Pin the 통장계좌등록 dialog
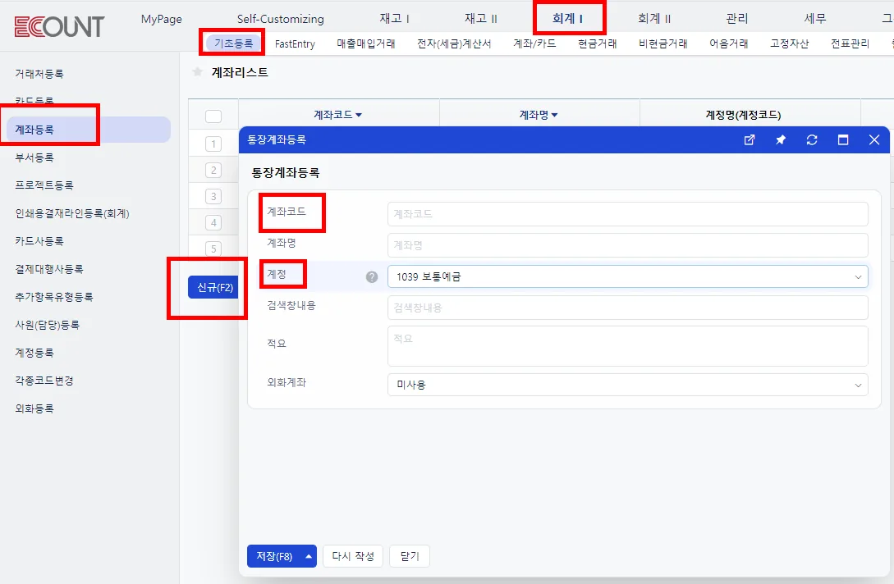 click(x=781, y=139)
